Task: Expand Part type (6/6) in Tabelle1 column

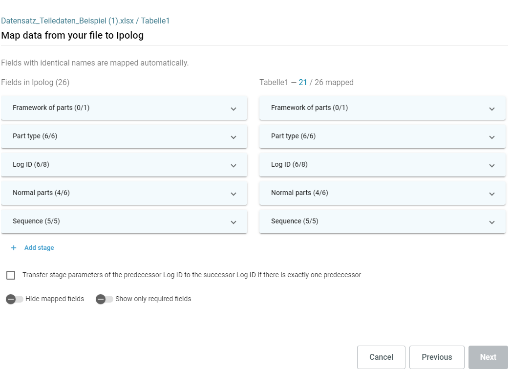Action: (382, 136)
